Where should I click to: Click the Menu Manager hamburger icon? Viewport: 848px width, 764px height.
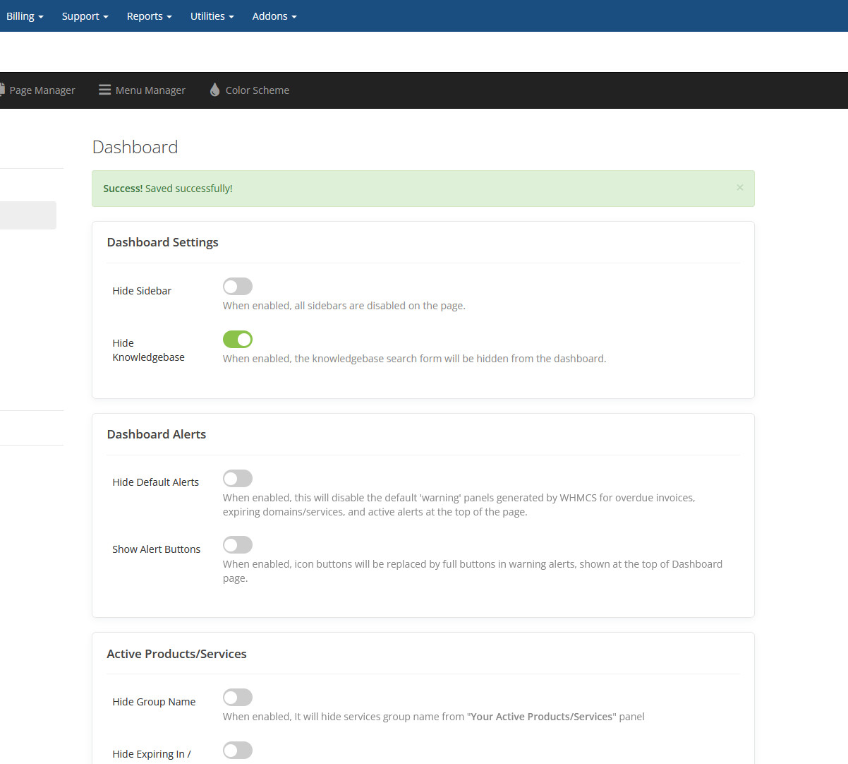point(104,90)
